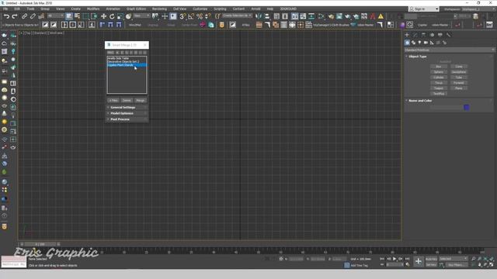Click the Delete button in Smart Merge
This screenshot has height=279, width=497.
pos(127,100)
